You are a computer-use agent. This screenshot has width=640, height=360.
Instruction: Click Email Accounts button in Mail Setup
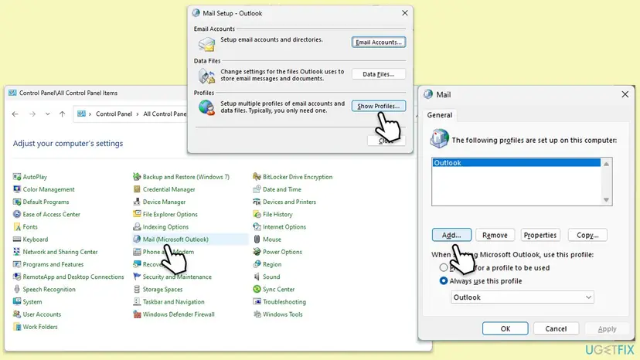pyautogui.click(x=379, y=42)
